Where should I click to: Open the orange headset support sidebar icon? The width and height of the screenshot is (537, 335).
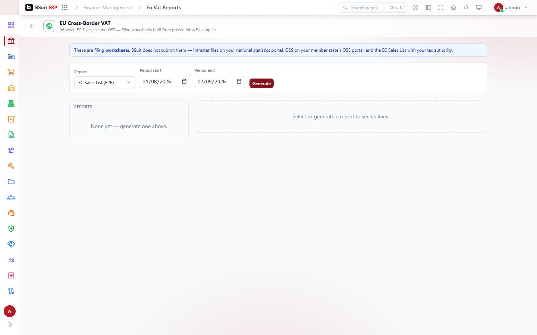11,213
